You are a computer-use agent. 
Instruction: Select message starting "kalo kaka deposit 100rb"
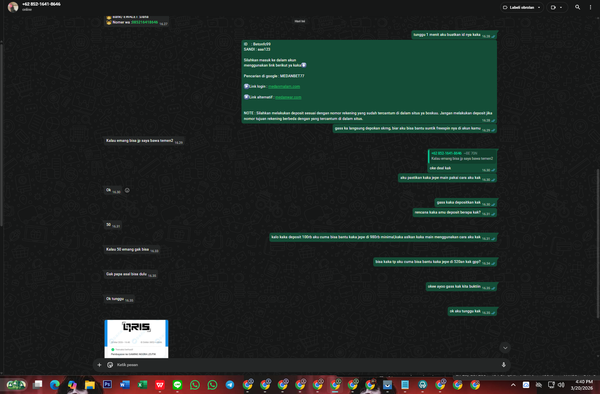click(383, 238)
